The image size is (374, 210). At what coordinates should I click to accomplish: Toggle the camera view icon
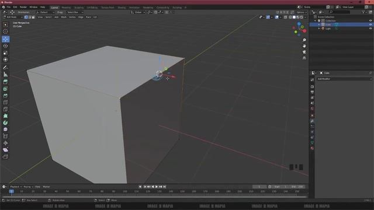click(304, 52)
